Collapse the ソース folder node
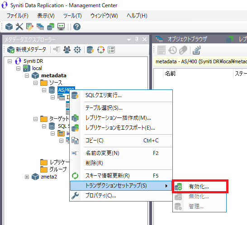This screenshot has width=247, height=225. pos(36,83)
